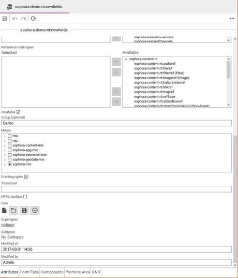Expand the sophora-geodata-mix tree node
This screenshot has width=238, height=278.
5,160
